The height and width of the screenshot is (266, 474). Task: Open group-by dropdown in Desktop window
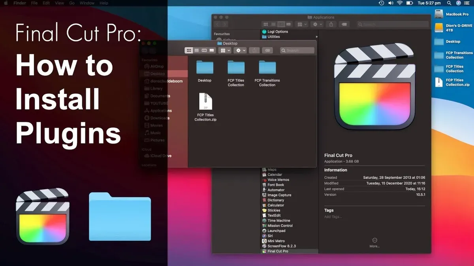225,50
